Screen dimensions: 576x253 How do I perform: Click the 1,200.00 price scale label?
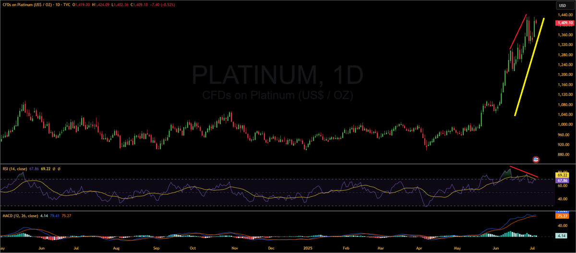pos(565,75)
